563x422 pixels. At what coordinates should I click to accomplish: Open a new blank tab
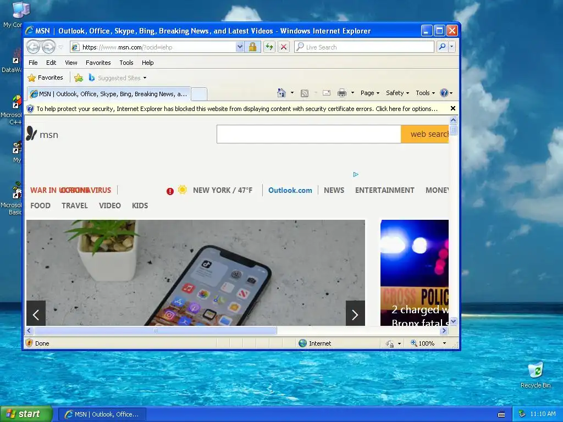pos(199,94)
